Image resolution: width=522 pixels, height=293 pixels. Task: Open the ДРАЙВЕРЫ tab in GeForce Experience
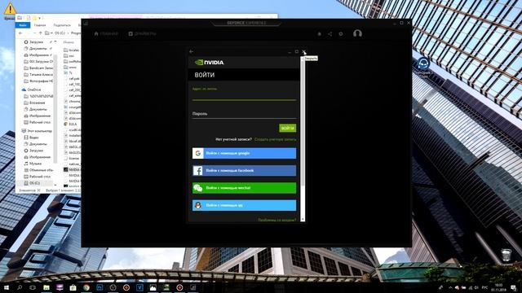pos(143,33)
